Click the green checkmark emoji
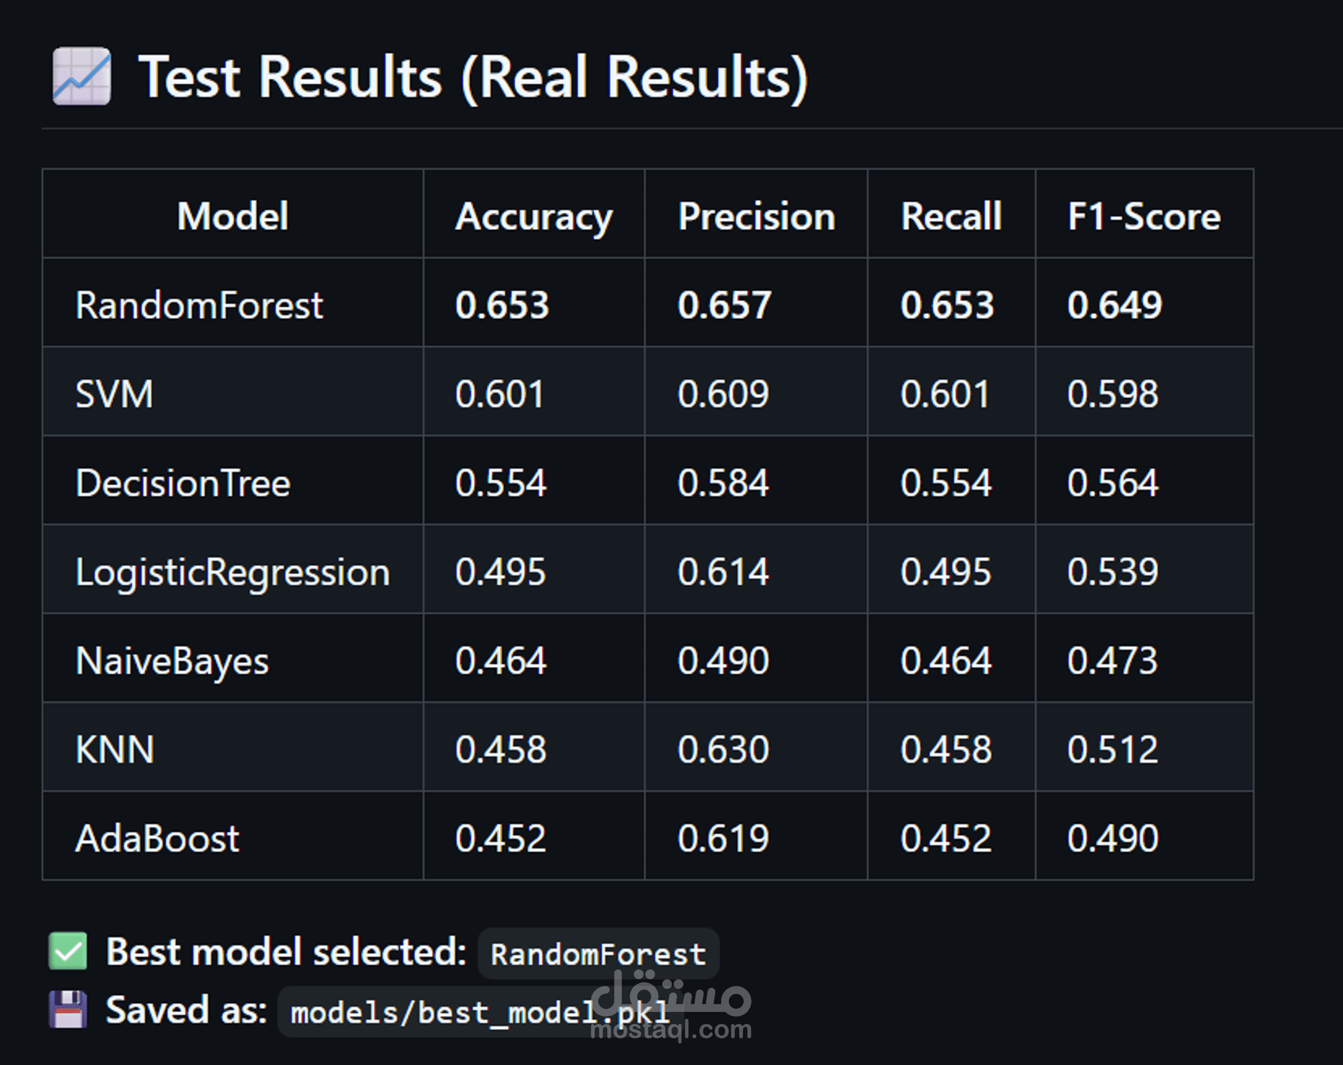1343x1065 pixels. pyautogui.click(x=68, y=951)
